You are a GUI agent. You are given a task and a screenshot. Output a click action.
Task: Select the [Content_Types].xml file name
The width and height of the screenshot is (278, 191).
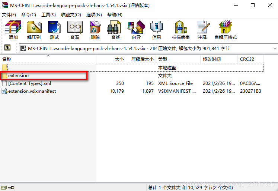tap(30, 83)
